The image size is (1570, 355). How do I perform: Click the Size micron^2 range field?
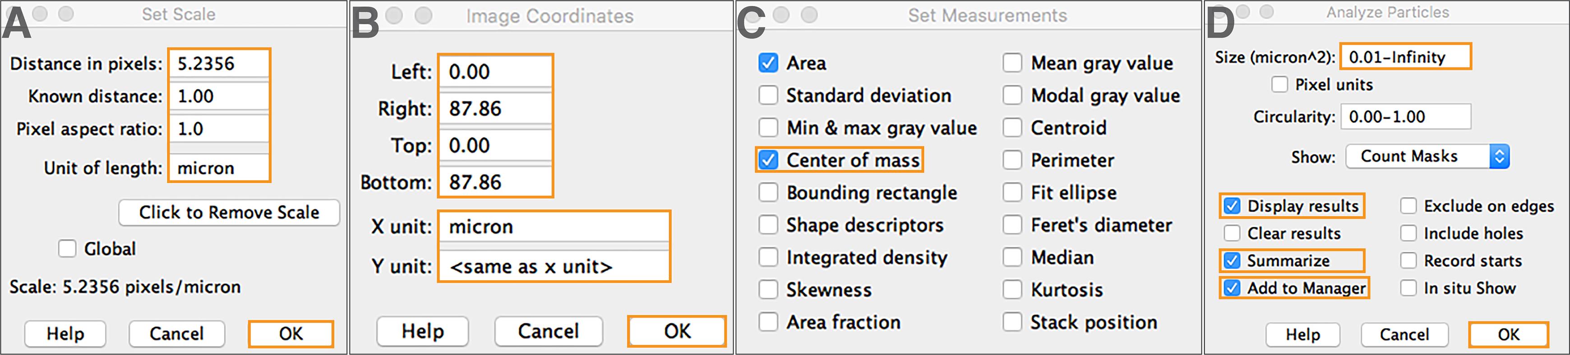pos(1405,57)
